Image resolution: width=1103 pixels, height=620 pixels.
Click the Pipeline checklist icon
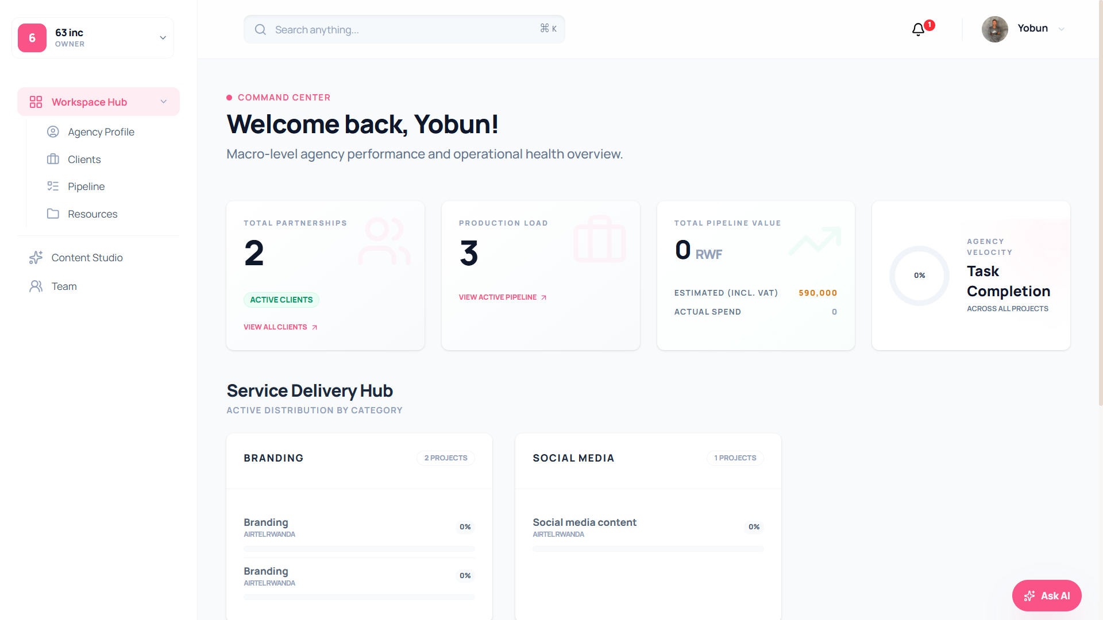[53, 186]
